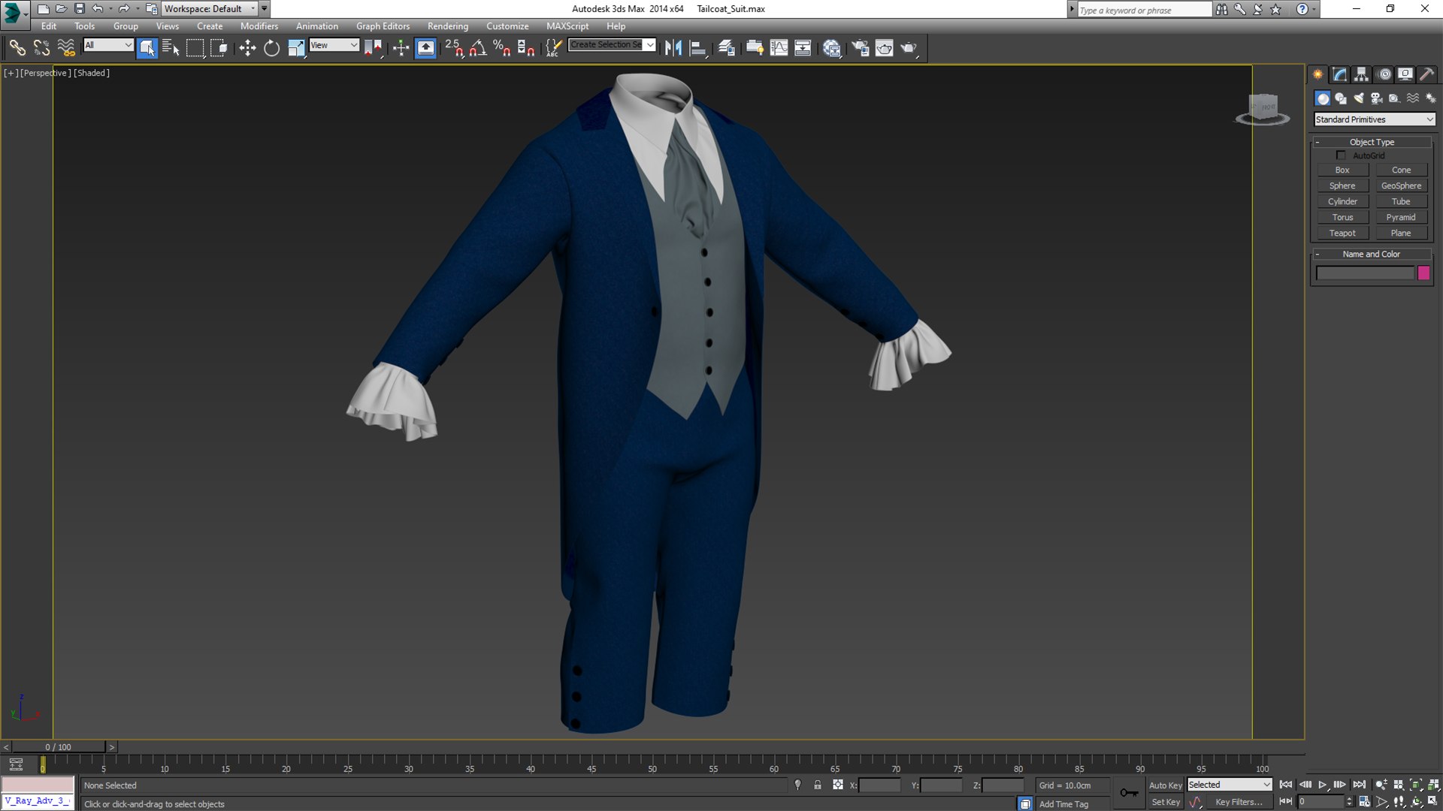Click the time slider 0 / 100 handle
The height and width of the screenshot is (811, 1443).
[x=58, y=747]
